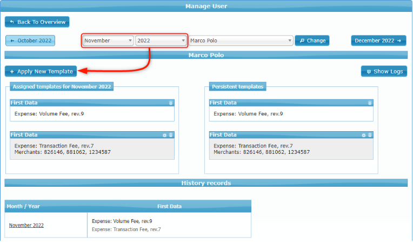Click the Marco Polo section header bar
Viewport: 413px width, 244px height.
pyautogui.click(x=206, y=55)
